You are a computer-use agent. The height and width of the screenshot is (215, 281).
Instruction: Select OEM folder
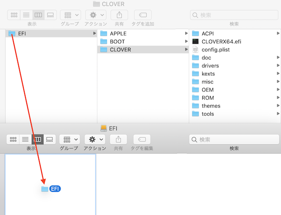[235, 90]
